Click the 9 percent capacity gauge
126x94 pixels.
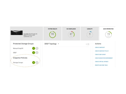click(x=90, y=35)
